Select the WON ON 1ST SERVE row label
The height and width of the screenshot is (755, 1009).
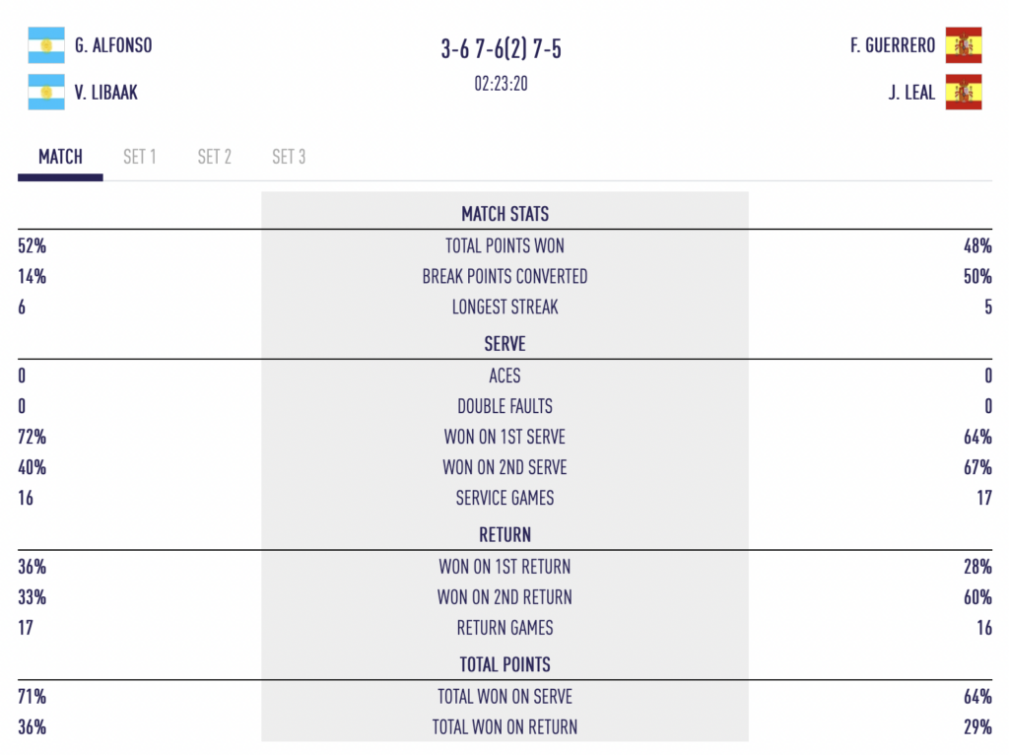[505, 437]
